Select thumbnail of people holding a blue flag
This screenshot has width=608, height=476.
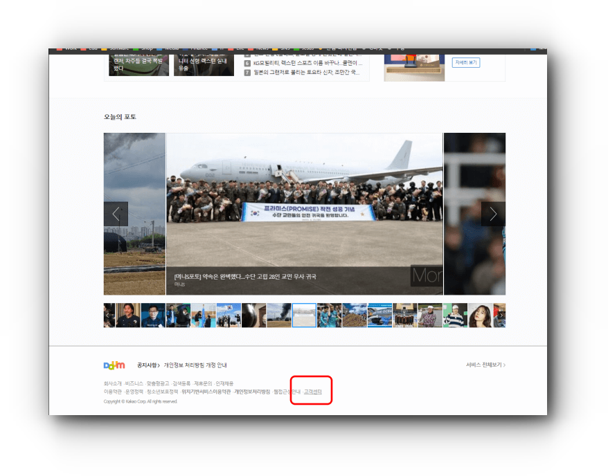[204, 315]
